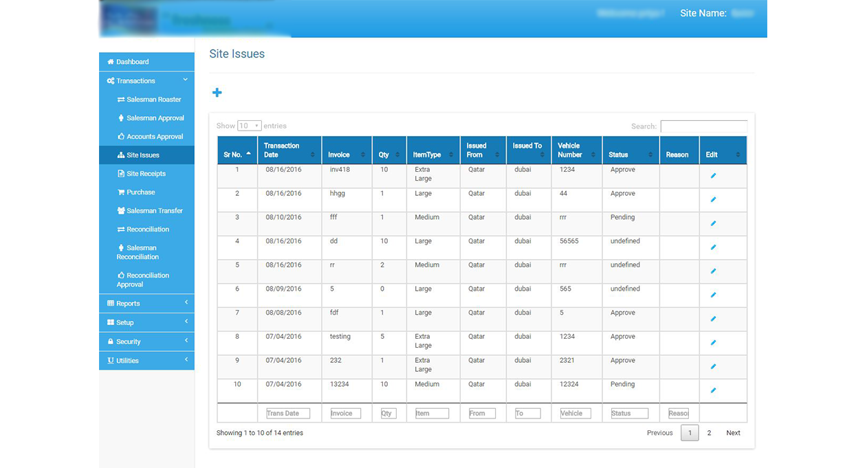867x468 pixels.
Task: Click edit pencil for invoice testing row
Action: click(713, 343)
